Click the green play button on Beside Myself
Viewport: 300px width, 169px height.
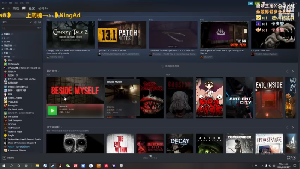52,110
